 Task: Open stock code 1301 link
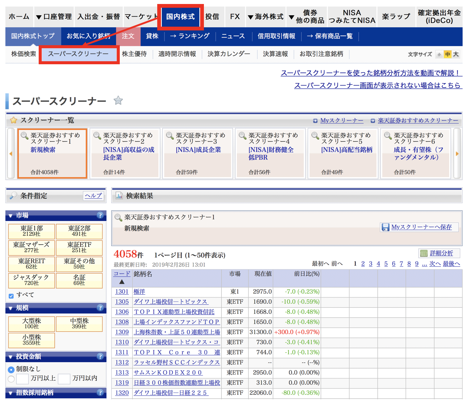coord(122,292)
